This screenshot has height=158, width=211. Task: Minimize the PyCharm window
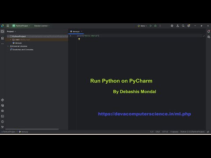click(195, 26)
